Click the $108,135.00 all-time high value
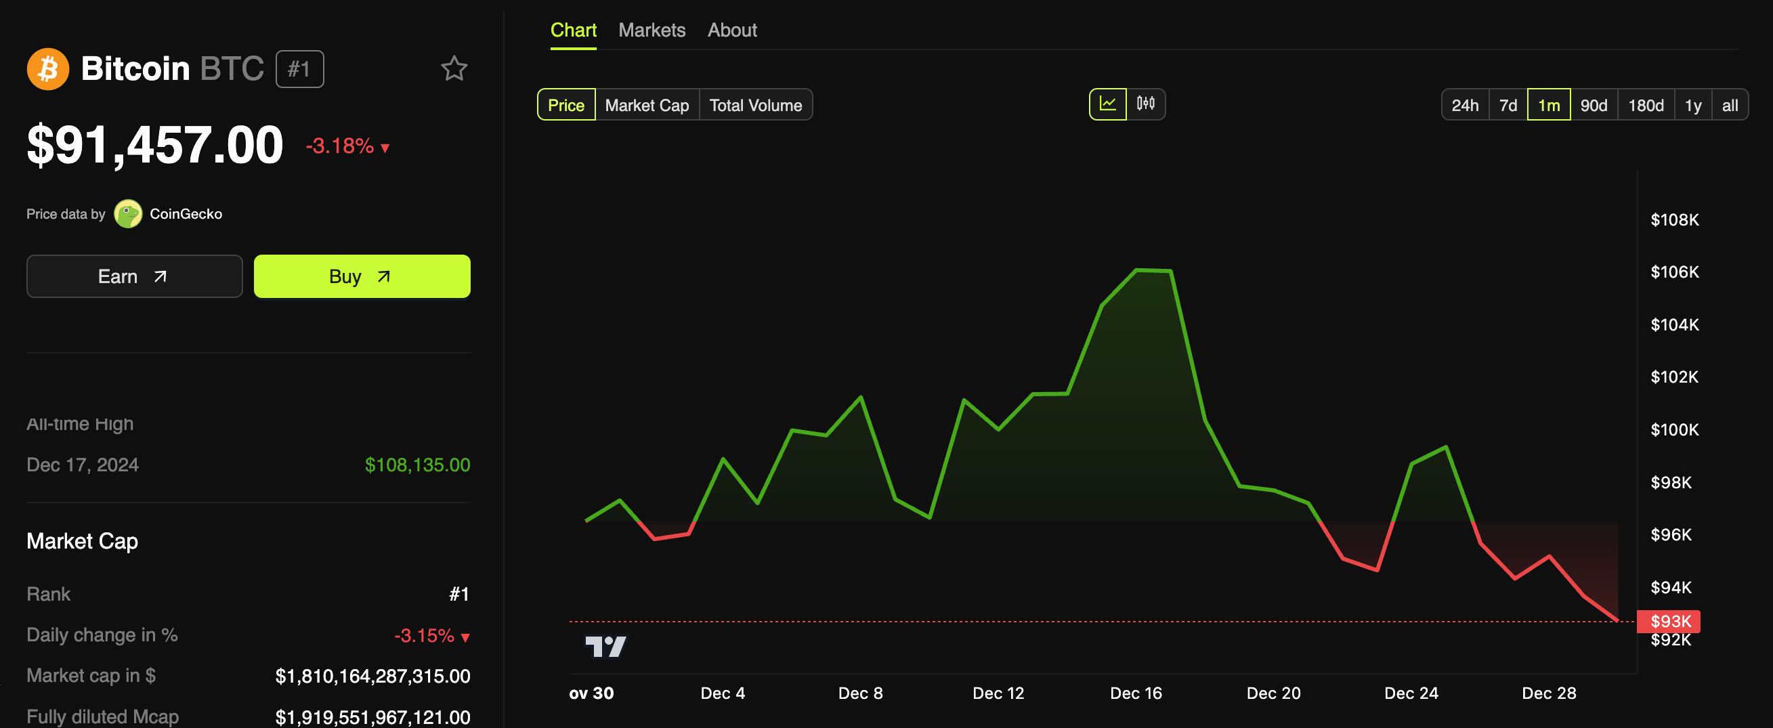The height and width of the screenshot is (728, 1773). coord(417,465)
